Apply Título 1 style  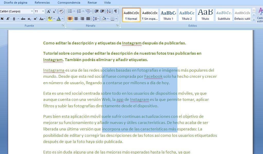coord(168,15)
